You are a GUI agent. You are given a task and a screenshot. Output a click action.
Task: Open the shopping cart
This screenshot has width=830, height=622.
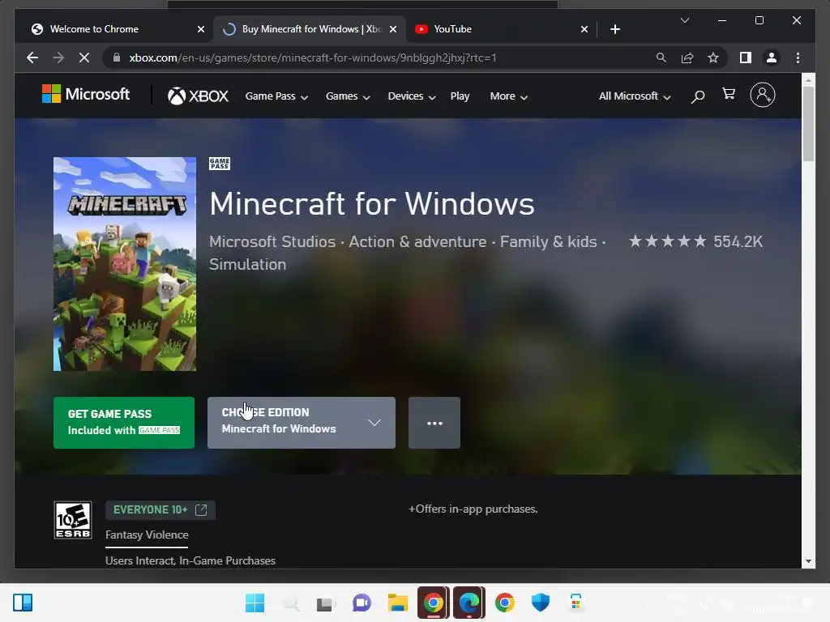pos(729,94)
